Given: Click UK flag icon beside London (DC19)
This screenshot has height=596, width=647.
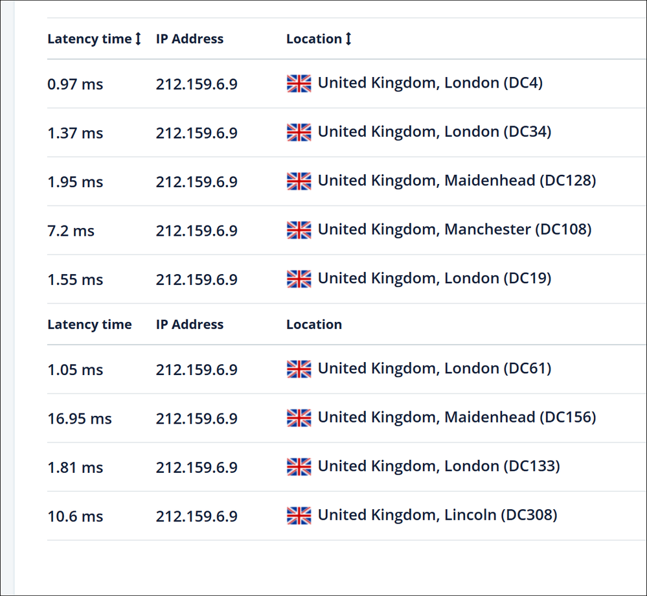Looking at the screenshot, I should 299,279.
